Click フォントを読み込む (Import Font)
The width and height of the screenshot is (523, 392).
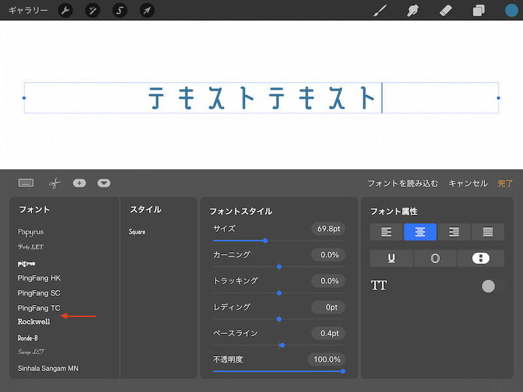pyautogui.click(x=403, y=184)
